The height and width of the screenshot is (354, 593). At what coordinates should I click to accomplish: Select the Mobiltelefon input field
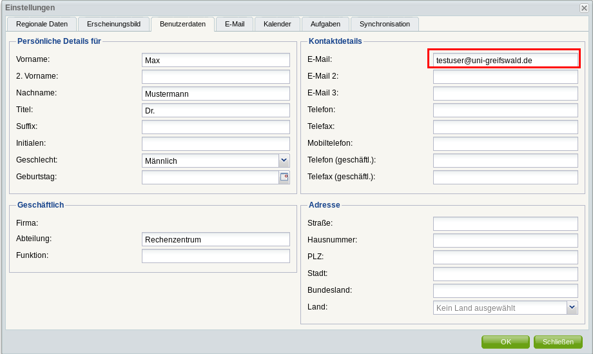tap(505, 144)
